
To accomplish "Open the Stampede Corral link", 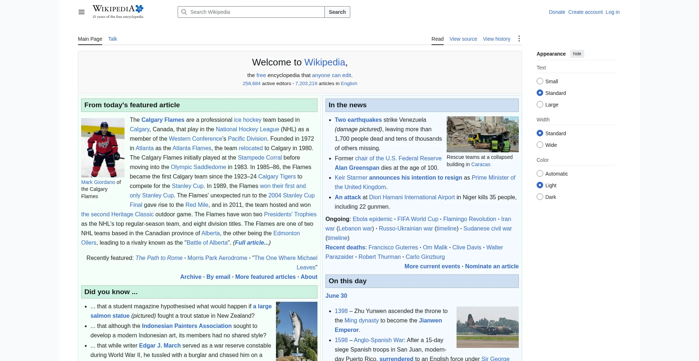I will (260, 157).
